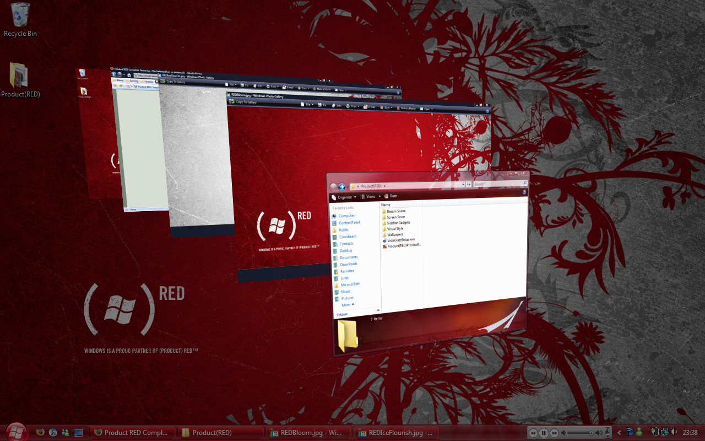
Task: Open the Burn menu in REDBloom.jpg window
Action: coord(386,107)
